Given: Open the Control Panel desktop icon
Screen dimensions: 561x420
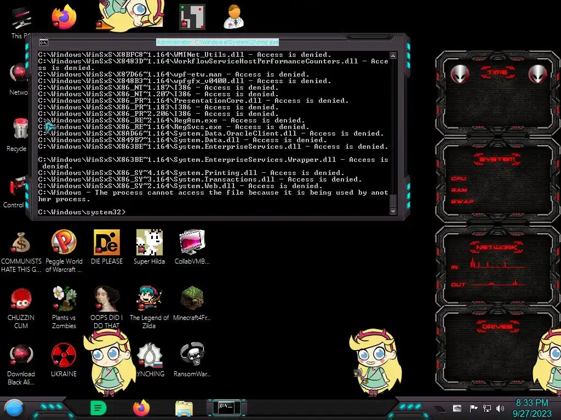Looking at the screenshot, I should click(x=15, y=192).
